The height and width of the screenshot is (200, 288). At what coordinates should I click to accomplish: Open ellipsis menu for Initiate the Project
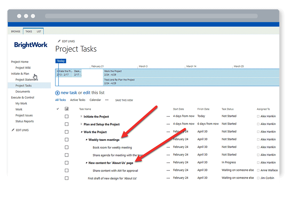168,117
